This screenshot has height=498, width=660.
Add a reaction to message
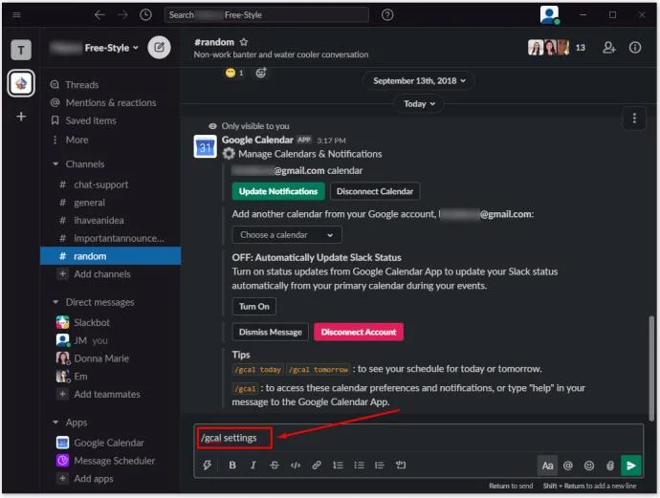[x=261, y=73]
